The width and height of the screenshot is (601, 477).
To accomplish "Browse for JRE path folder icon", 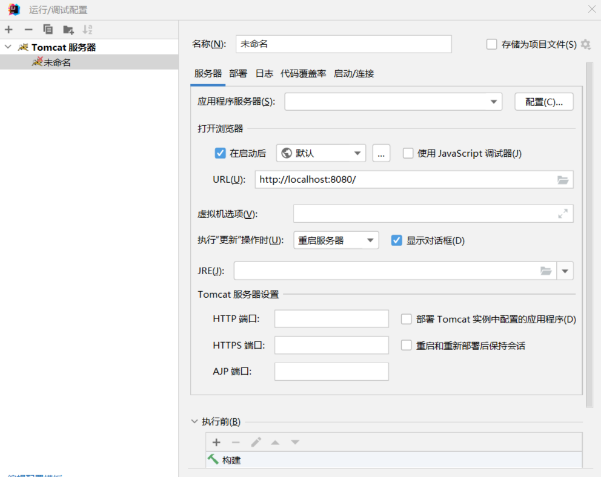I will click(x=546, y=271).
